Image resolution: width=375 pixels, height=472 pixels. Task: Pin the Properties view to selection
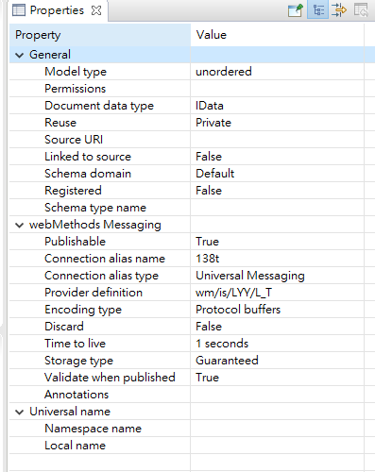pyautogui.click(x=296, y=10)
